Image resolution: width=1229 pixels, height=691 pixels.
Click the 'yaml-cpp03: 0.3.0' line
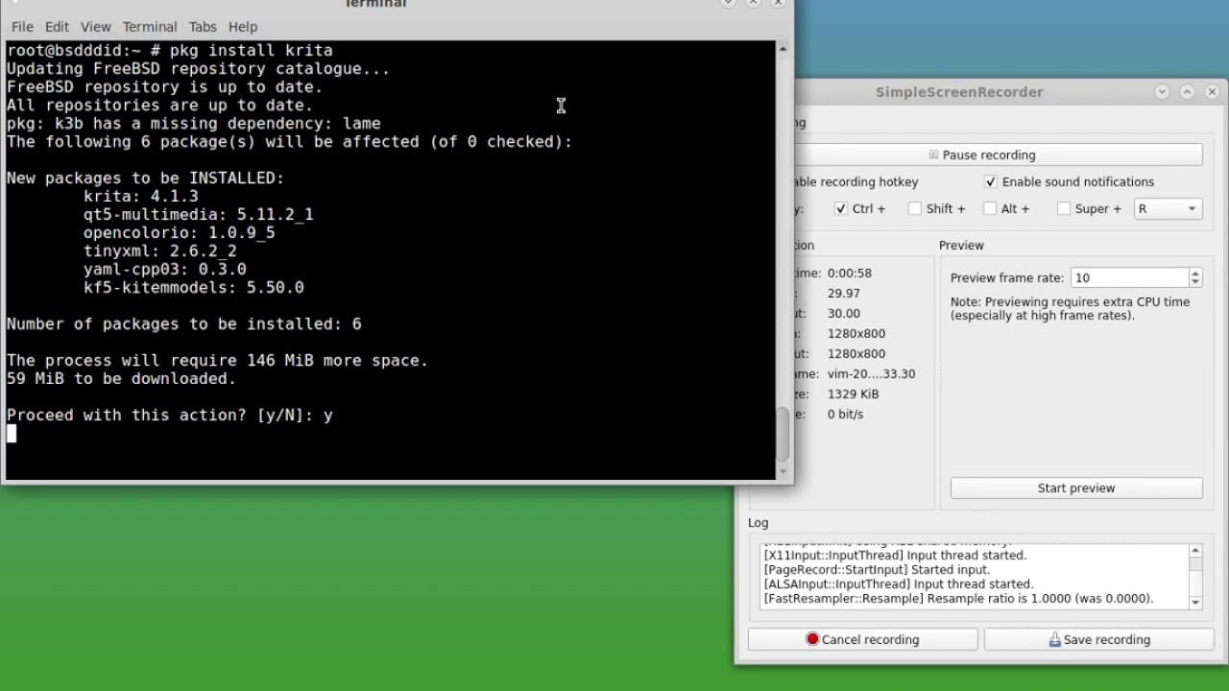point(165,269)
